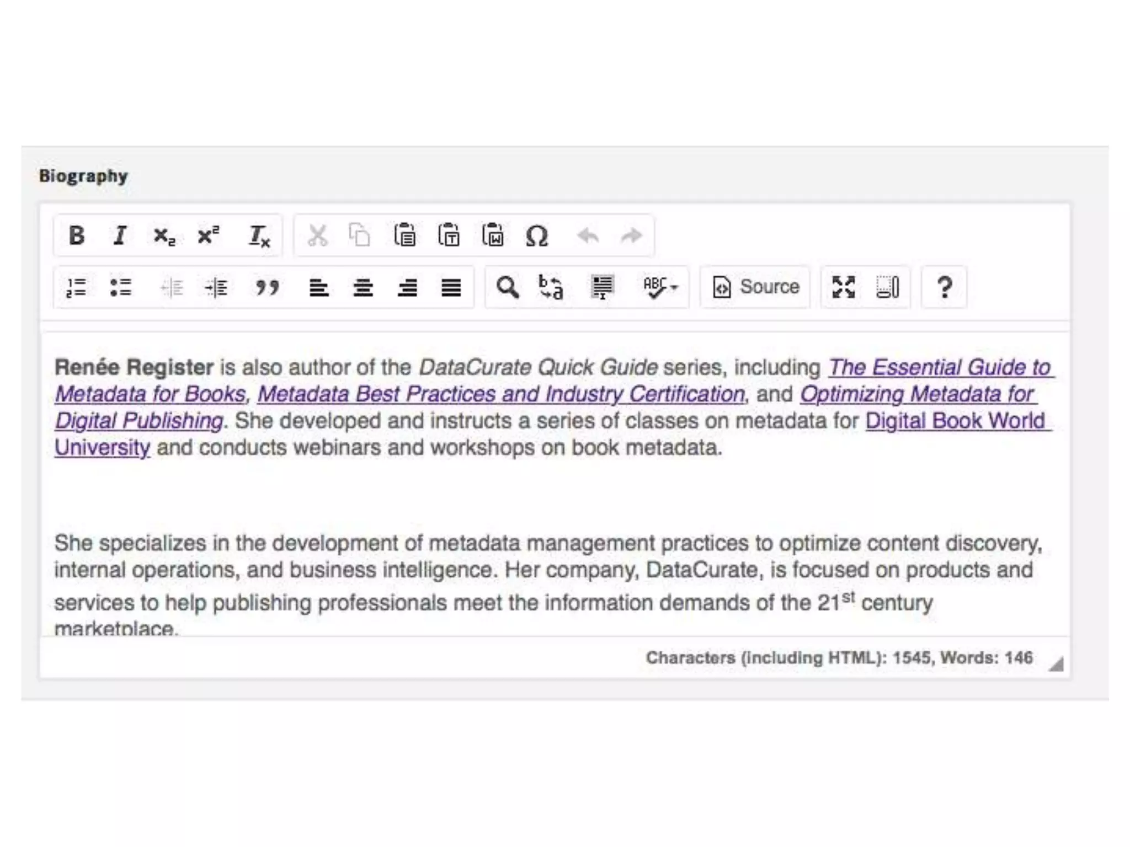Toggle bold formatting in the editor
Screen dimensions: 1130x847
point(77,235)
